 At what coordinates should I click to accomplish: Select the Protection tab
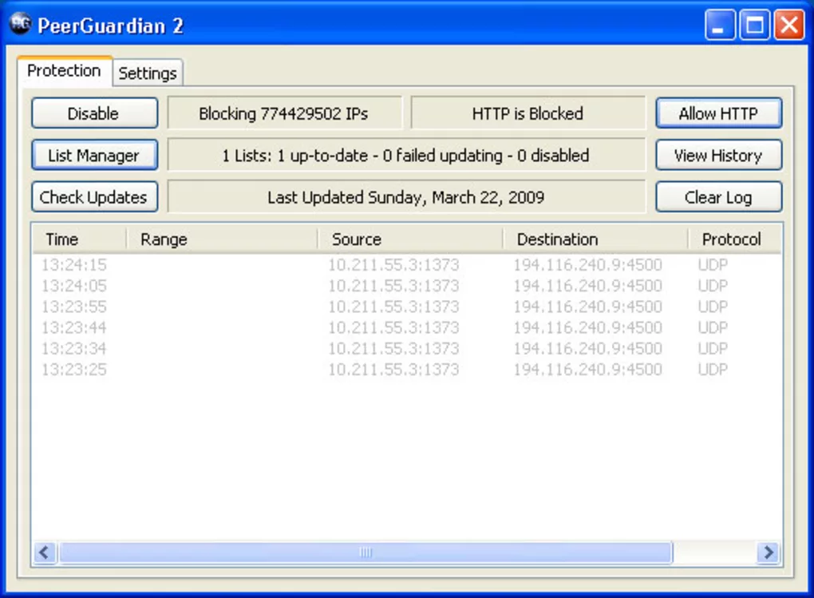pyautogui.click(x=65, y=71)
